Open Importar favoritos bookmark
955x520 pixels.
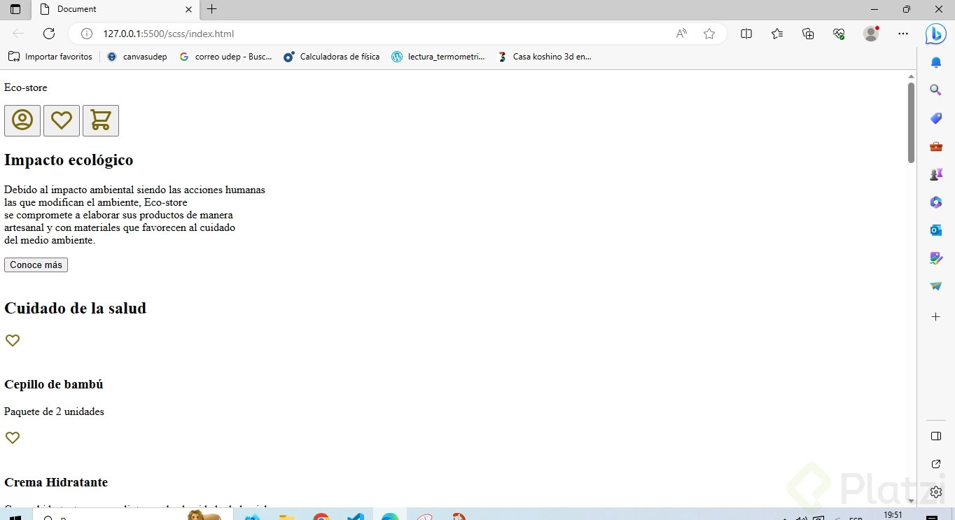pyautogui.click(x=50, y=57)
